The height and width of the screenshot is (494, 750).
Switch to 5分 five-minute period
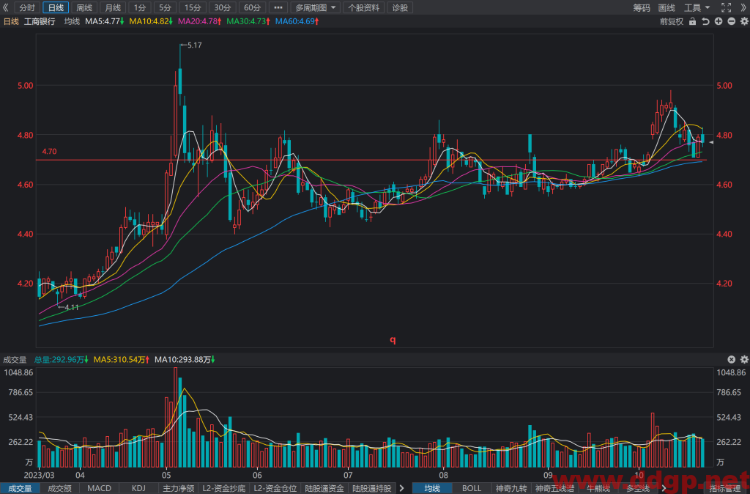click(165, 7)
